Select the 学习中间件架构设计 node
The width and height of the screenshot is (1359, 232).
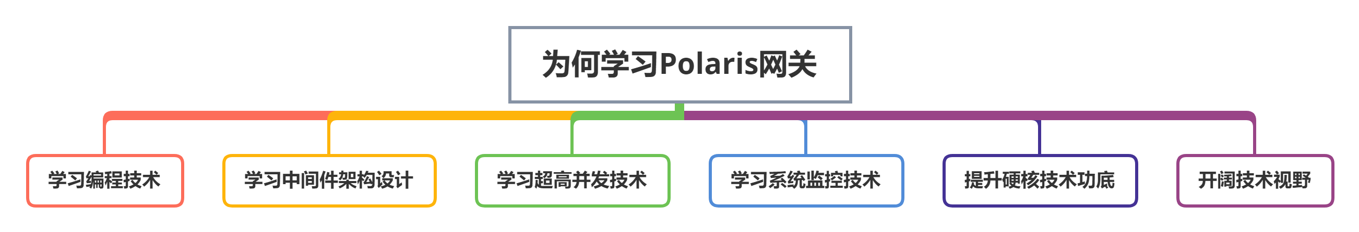329,181
